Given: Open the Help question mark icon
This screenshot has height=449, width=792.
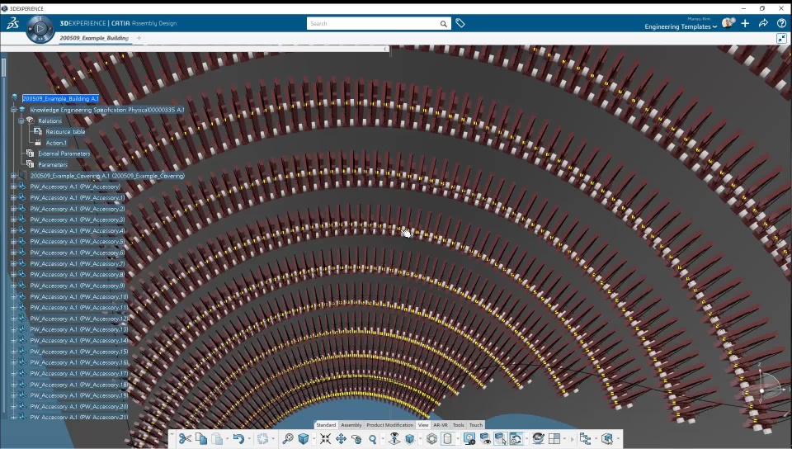Looking at the screenshot, I should [x=781, y=23].
